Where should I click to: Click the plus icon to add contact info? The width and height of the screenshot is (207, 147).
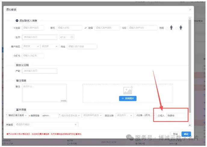(x=17, y=21)
